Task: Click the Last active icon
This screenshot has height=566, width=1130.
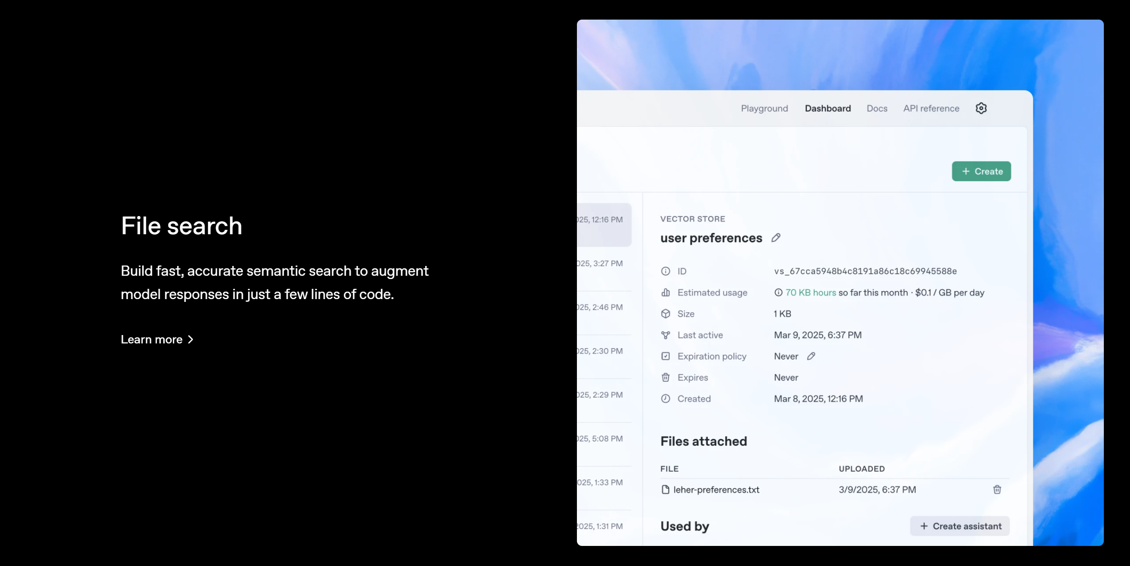Action: pyautogui.click(x=665, y=335)
